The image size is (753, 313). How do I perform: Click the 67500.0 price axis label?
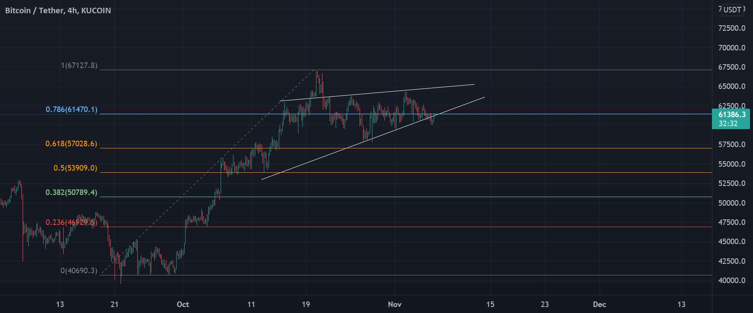click(x=732, y=67)
